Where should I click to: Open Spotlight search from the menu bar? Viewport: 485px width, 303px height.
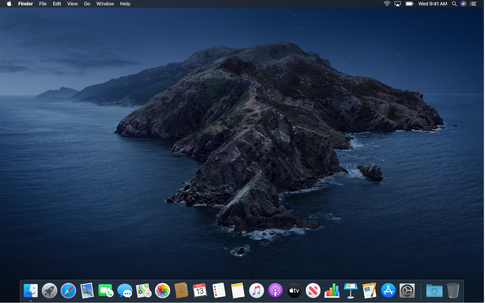[x=454, y=4]
